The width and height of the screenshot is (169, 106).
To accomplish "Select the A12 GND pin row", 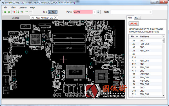I will tap(145, 64).
